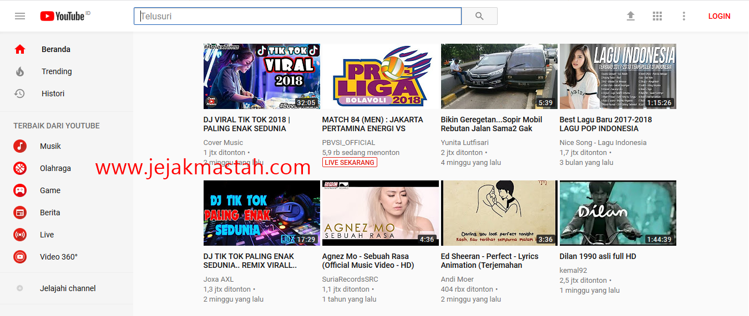Open the PBVSI_OFFICIAL channel
This screenshot has width=749, height=316.
pyautogui.click(x=349, y=143)
